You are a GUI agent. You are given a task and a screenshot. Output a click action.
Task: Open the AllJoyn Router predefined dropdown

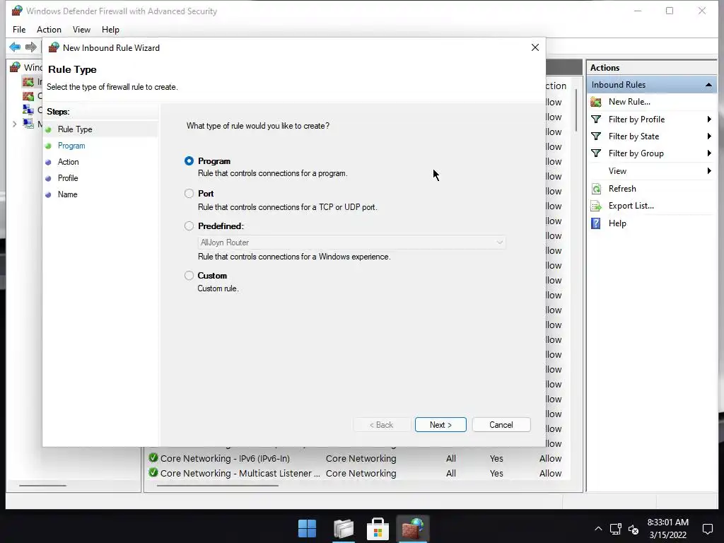pyautogui.click(x=351, y=243)
